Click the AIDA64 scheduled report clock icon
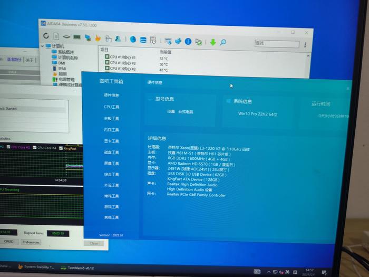This screenshot has width=369, height=277. (x=153, y=40)
